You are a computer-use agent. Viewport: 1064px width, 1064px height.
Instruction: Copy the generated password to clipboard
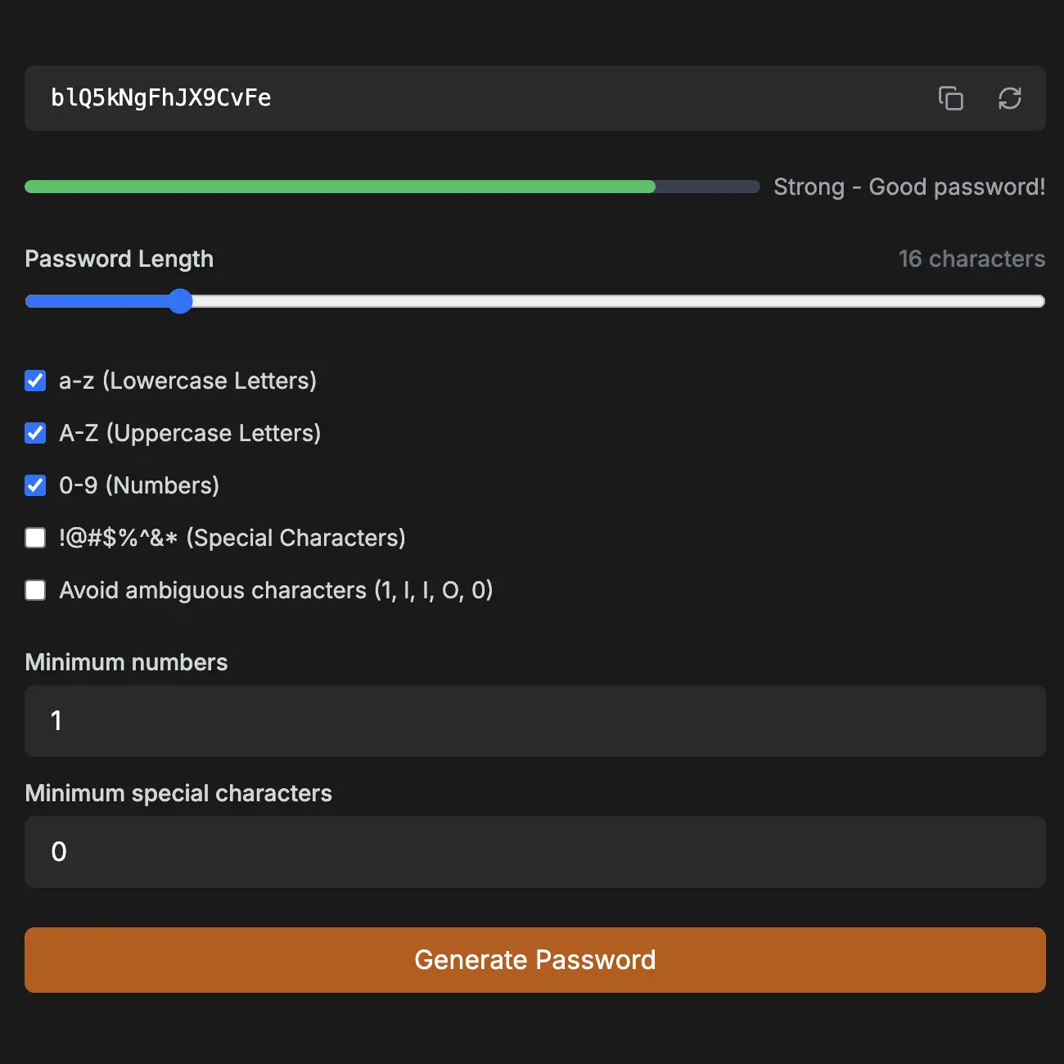[x=950, y=98]
